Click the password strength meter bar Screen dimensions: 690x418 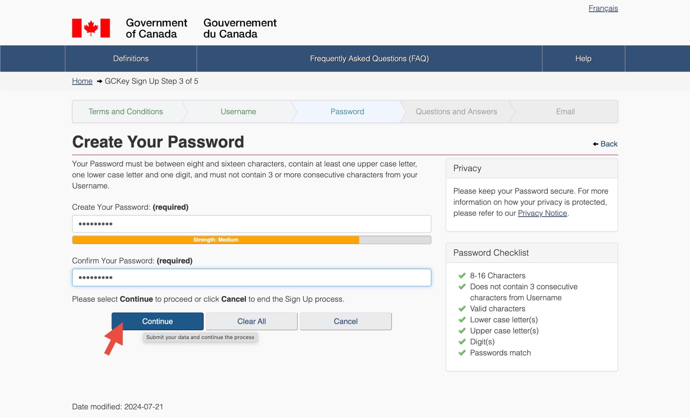(251, 240)
